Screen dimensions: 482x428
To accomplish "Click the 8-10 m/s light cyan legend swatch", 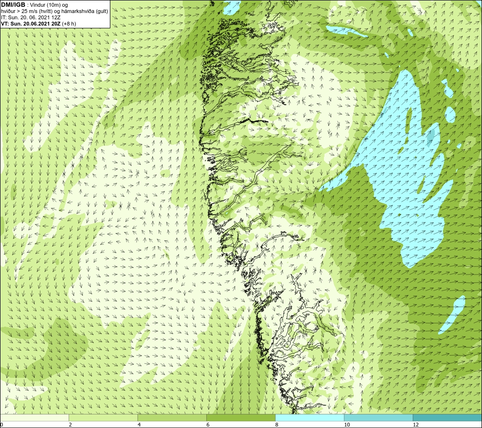I will [310, 417].
